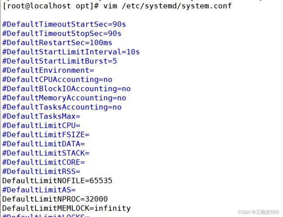Click the #DefaultMemoryAccounting=no line
The height and width of the screenshot is (217, 283).
64,98
